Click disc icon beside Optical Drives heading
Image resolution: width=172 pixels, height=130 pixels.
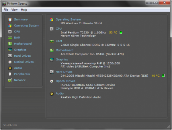(x=52, y=81)
